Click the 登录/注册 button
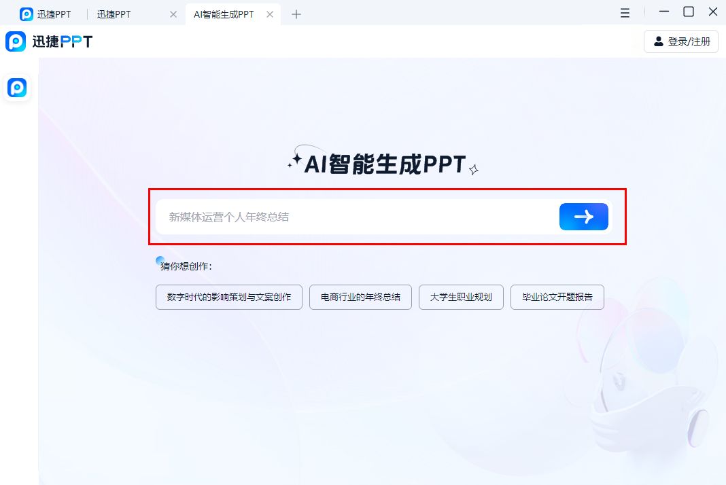Viewport: 726px width, 485px height. (681, 41)
